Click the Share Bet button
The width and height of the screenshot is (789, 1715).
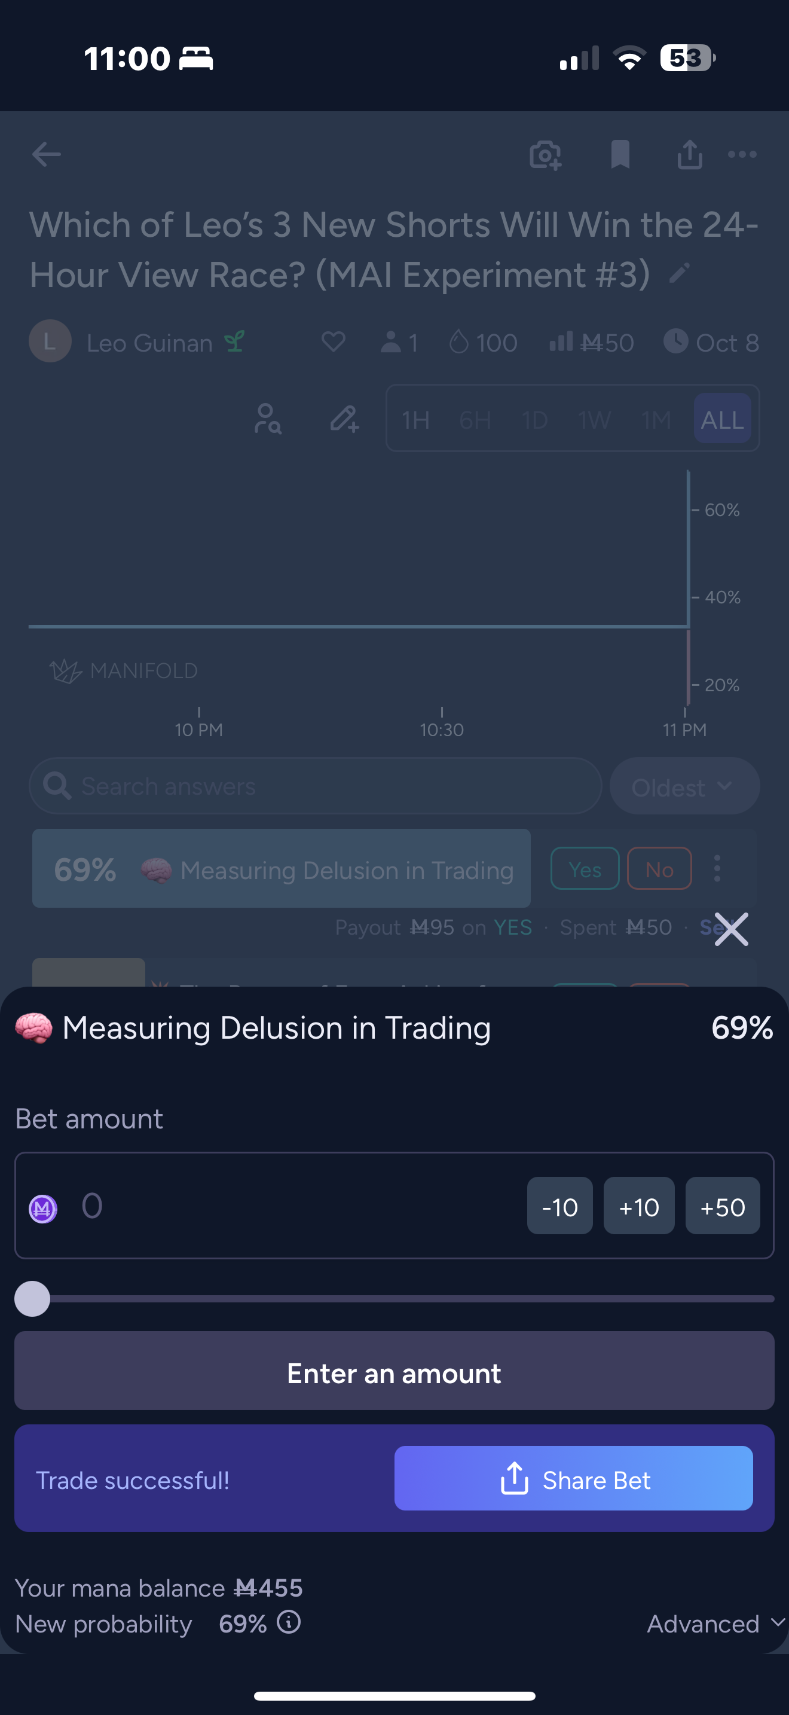click(x=573, y=1479)
